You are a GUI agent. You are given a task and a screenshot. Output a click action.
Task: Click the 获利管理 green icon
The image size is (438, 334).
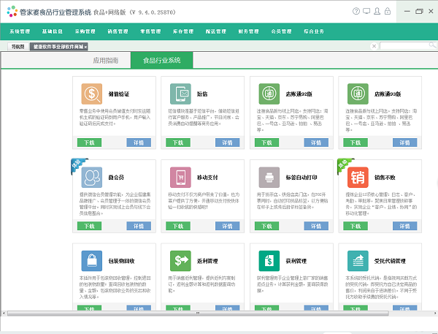[x=269, y=260]
